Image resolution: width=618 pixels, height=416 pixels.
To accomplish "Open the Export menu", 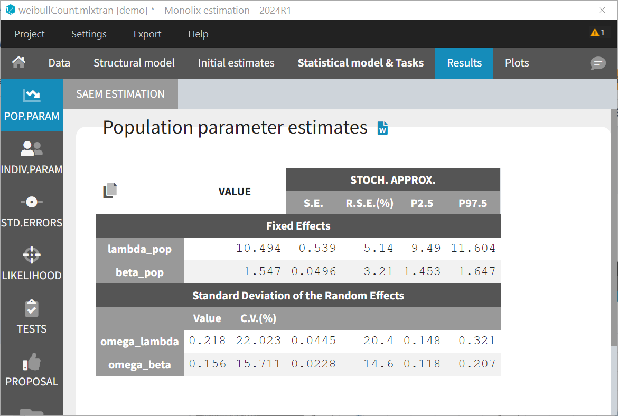I will pyautogui.click(x=147, y=34).
